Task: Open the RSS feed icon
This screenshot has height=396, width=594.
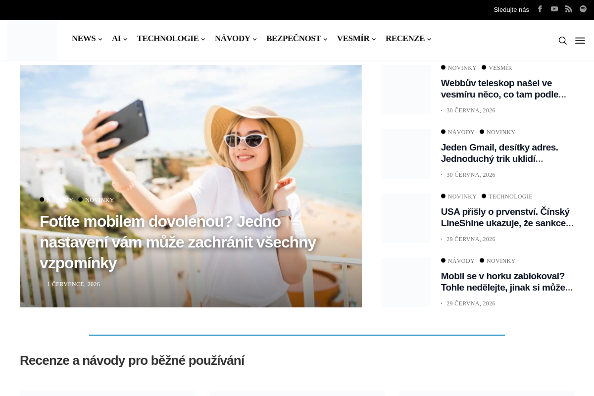Action: [x=569, y=9]
